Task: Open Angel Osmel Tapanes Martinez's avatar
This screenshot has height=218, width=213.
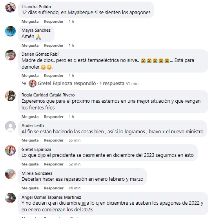Action: [x=10, y=198]
